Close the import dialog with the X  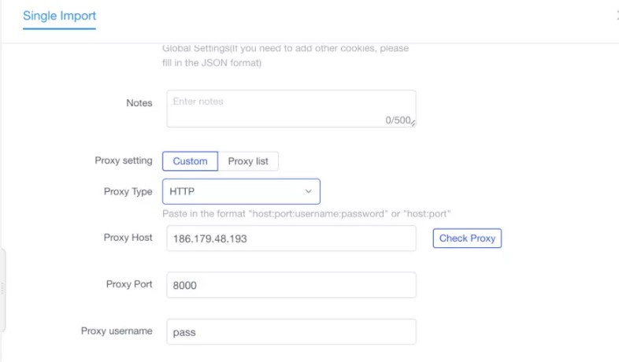coord(617,16)
